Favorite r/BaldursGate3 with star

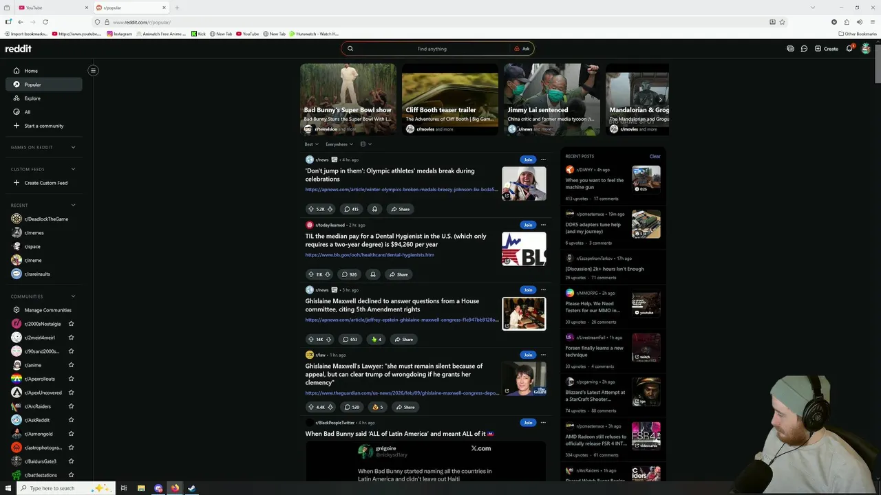[71, 461]
